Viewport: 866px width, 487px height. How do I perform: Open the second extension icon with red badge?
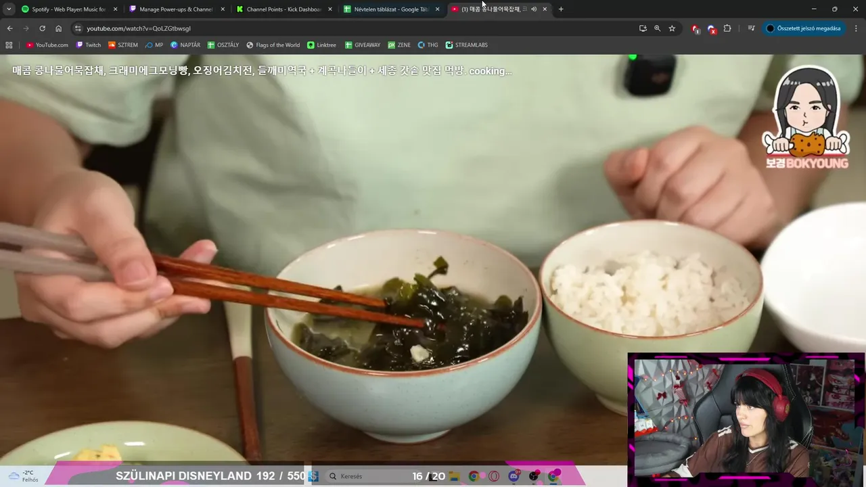pos(711,28)
